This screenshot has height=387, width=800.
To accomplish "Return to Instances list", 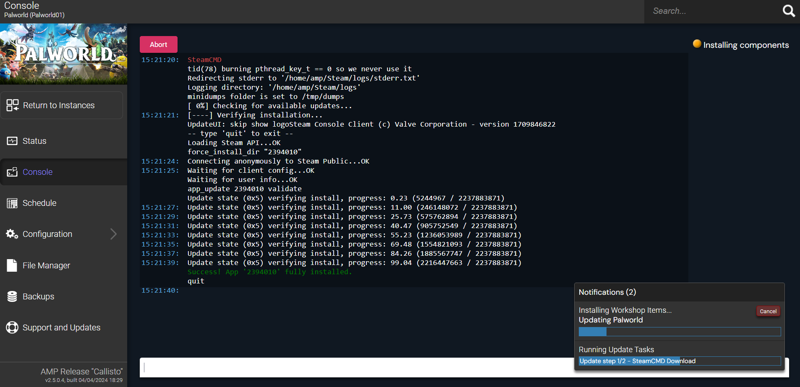I will [61, 105].
